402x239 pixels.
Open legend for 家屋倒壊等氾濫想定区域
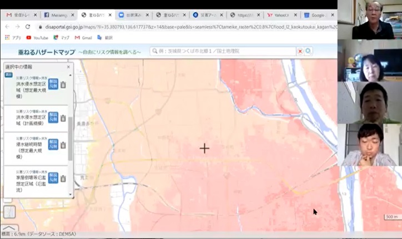coord(53,178)
